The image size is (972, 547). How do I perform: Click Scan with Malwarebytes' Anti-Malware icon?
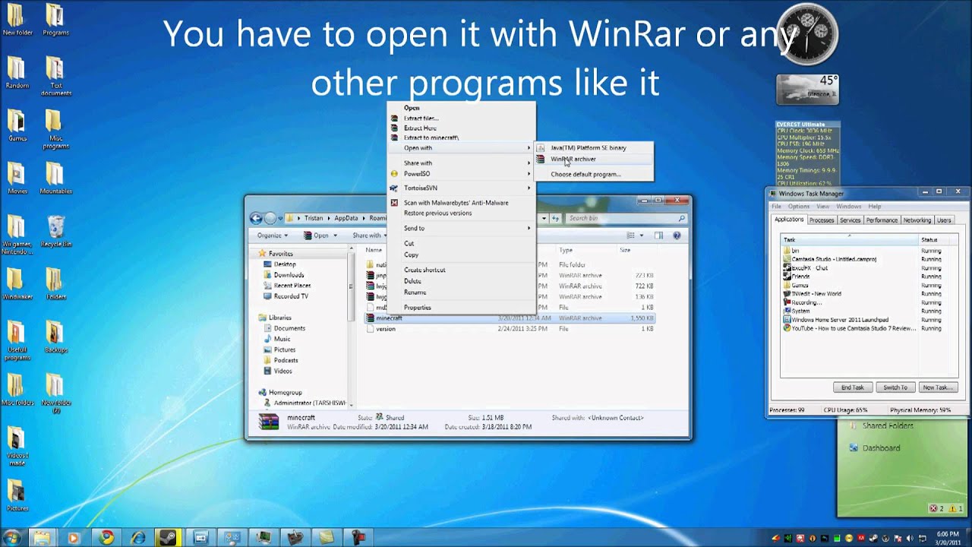pyautogui.click(x=394, y=203)
